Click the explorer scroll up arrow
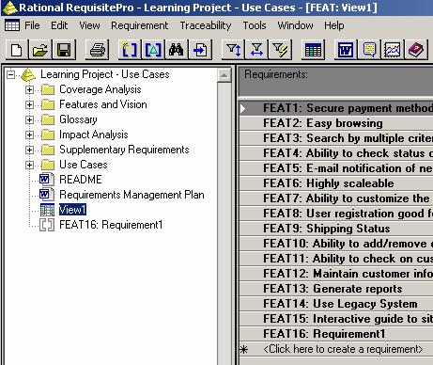 (224, 75)
